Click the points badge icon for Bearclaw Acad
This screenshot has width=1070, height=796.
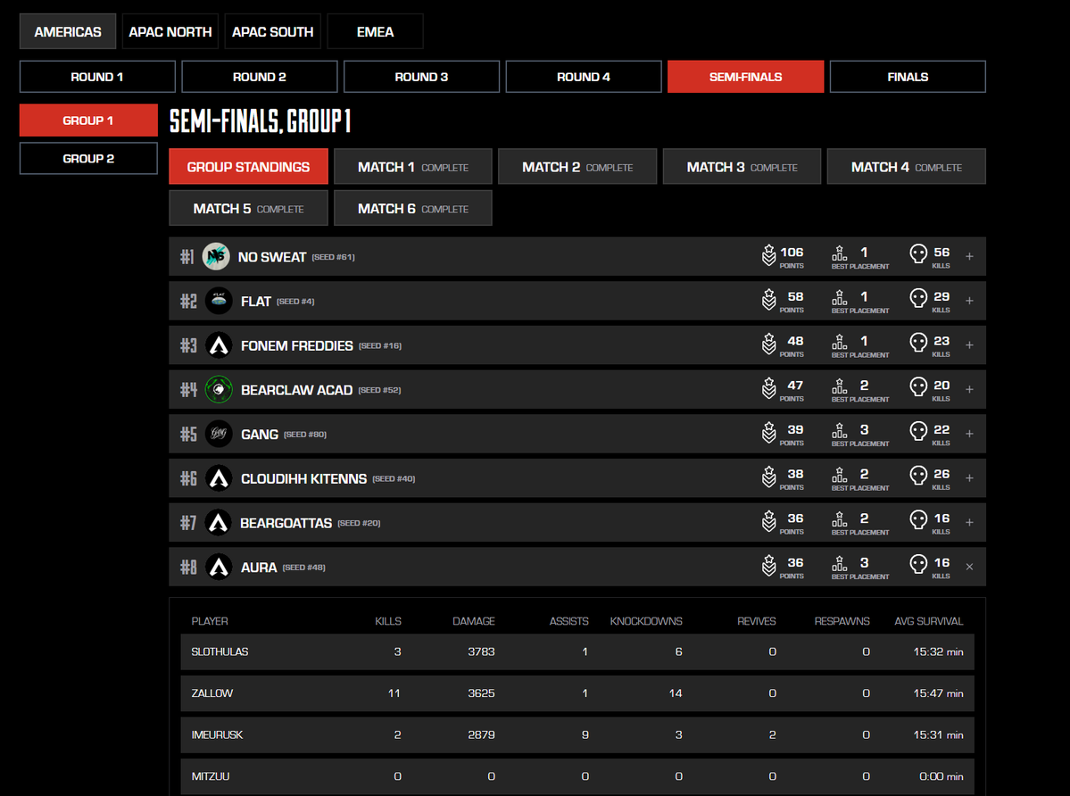coord(768,388)
